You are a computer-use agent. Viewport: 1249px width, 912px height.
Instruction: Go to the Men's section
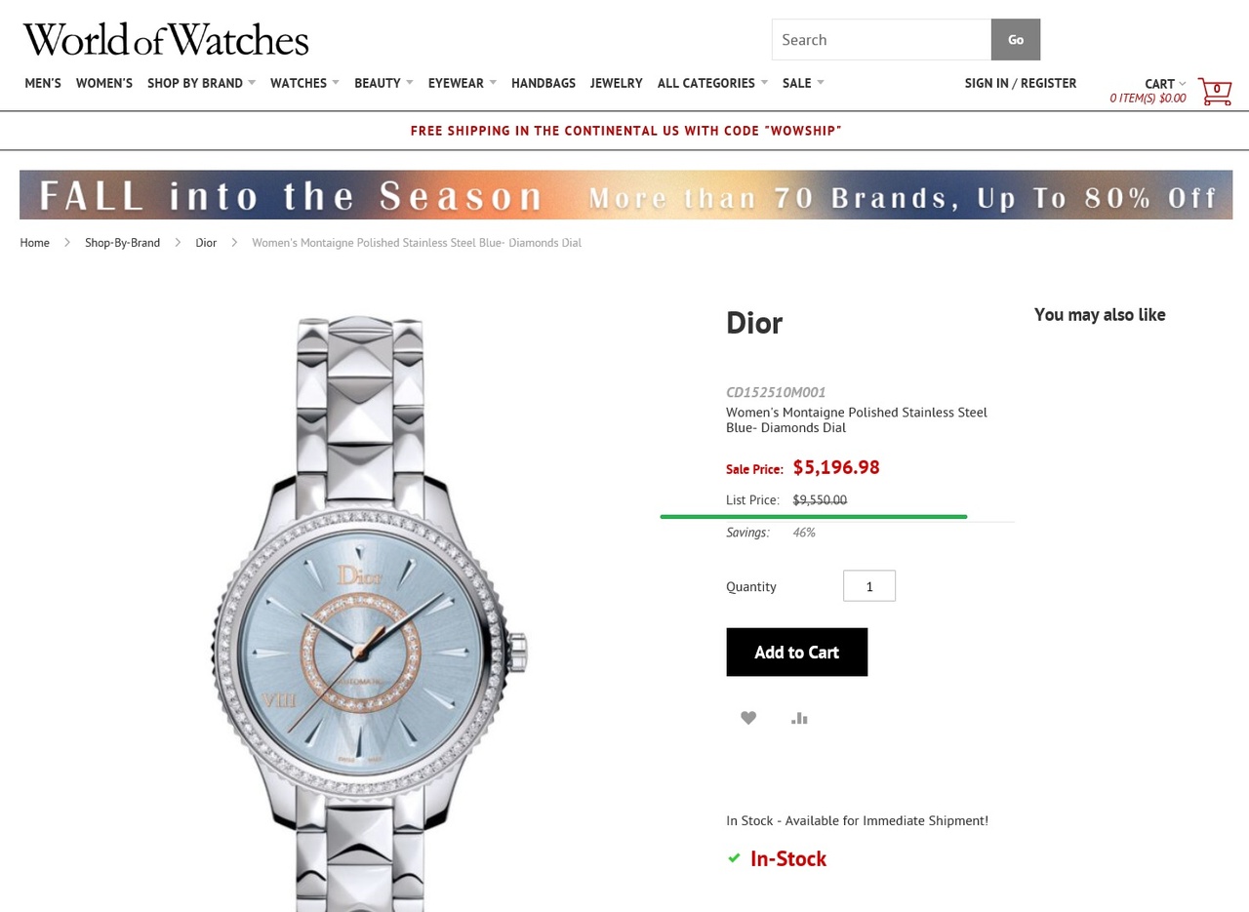click(43, 83)
